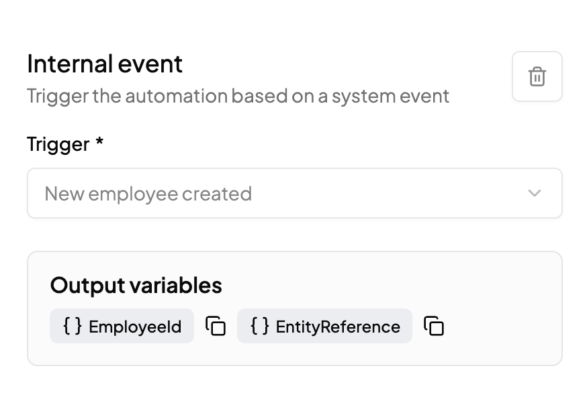The height and width of the screenshot is (405, 587).
Task: Copy the EntityReference variable
Action: tap(434, 327)
